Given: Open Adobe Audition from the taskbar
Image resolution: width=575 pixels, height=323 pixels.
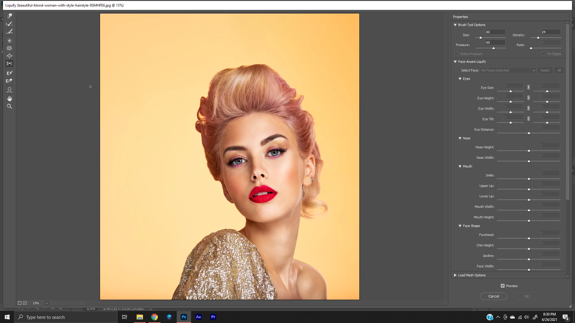Looking at the screenshot, I should click(x=198, y=317).
